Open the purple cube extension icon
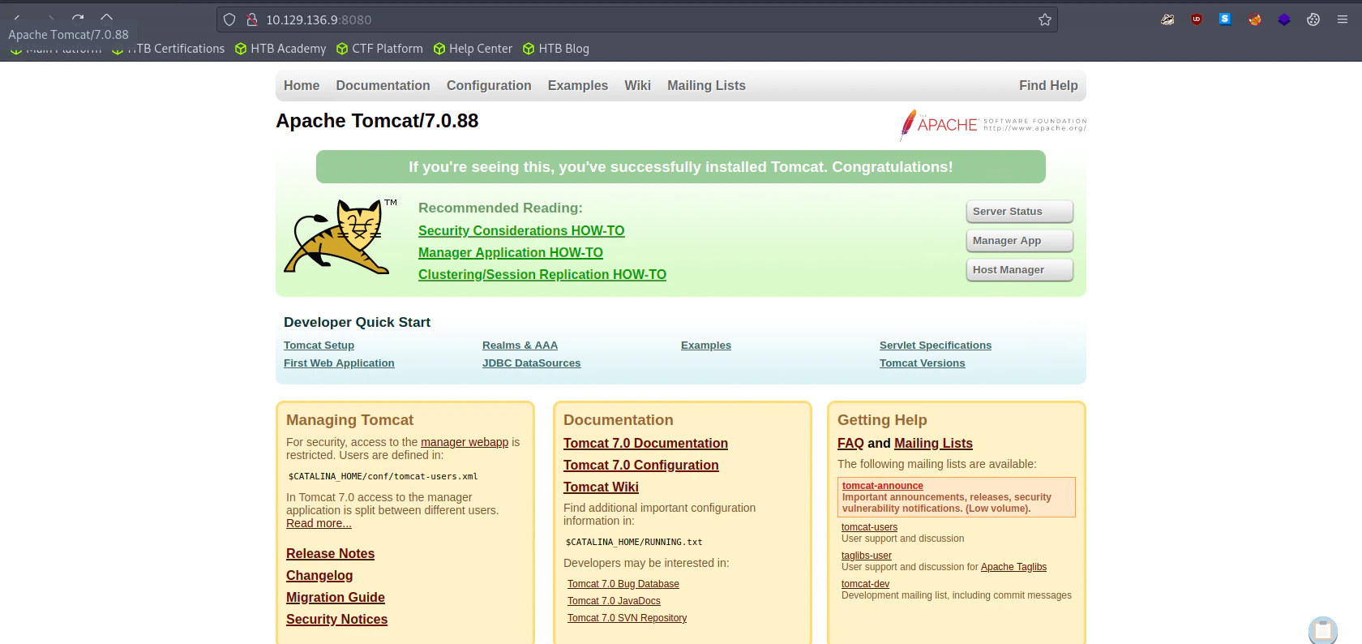The height and width of the screenshot is (644, 1362). 1284,19
